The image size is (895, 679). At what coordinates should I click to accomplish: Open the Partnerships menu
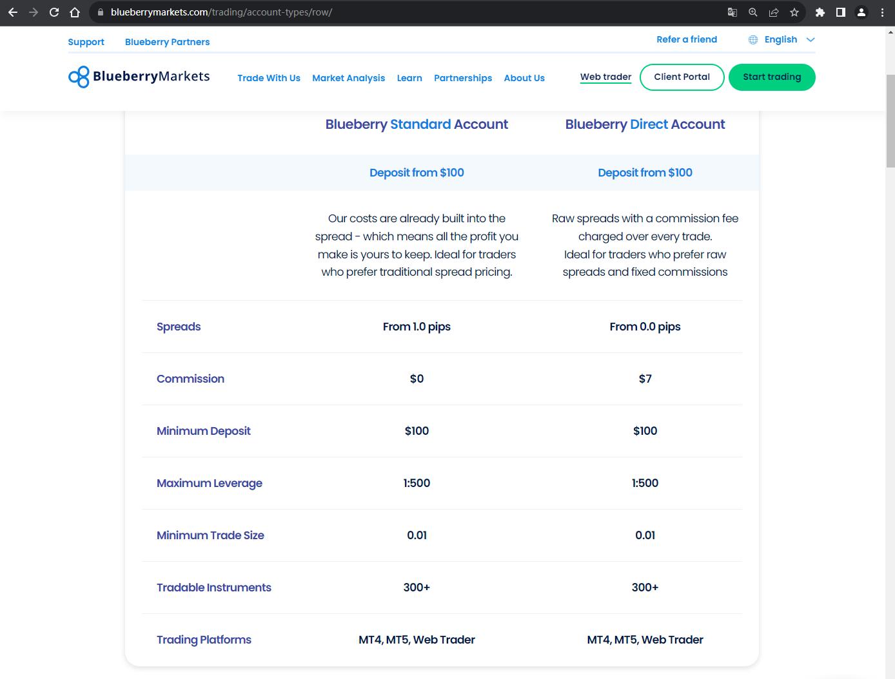[463, 78]
